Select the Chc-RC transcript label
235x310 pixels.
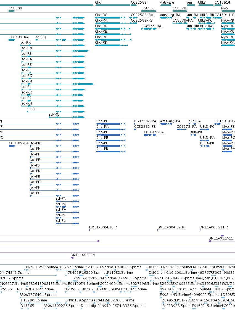click(x=101, y=15)
